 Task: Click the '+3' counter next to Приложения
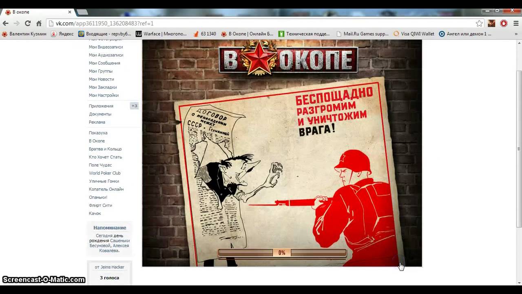coord(134,106)
